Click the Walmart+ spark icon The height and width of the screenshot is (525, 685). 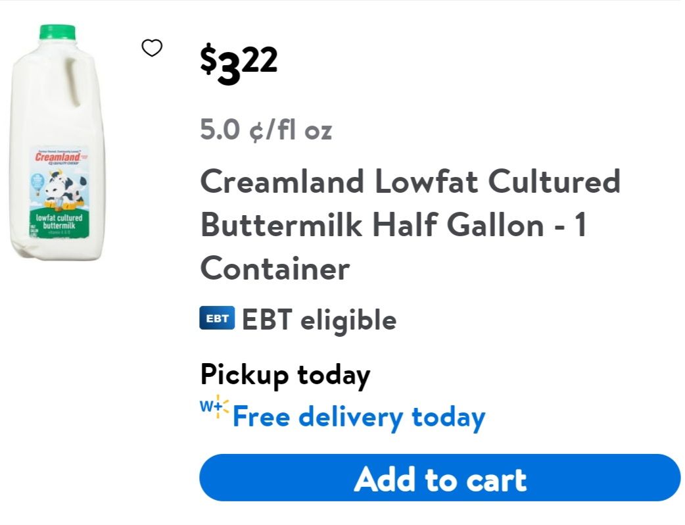click(x=214, y=407)
